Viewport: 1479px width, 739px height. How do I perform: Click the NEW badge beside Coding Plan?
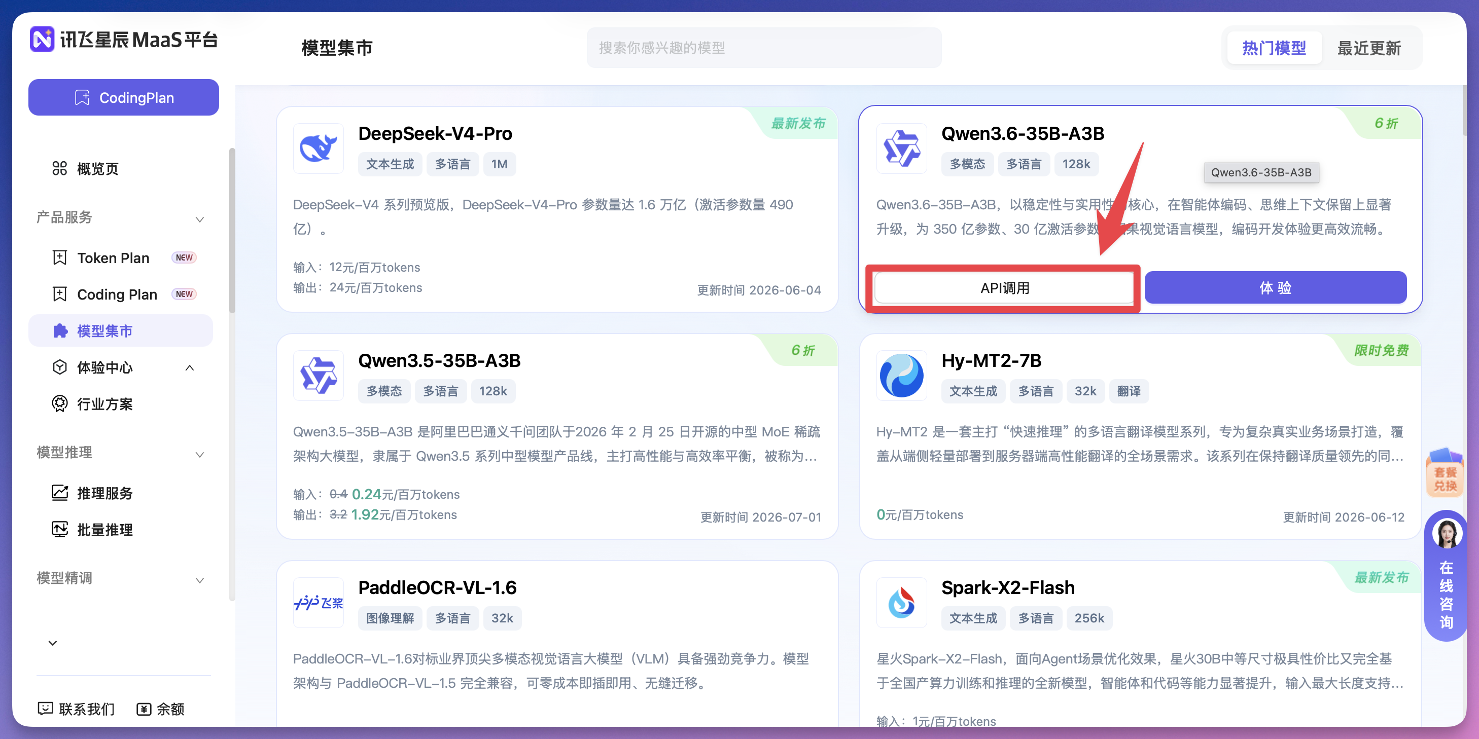pyautogui.click(x=184, y=294)
